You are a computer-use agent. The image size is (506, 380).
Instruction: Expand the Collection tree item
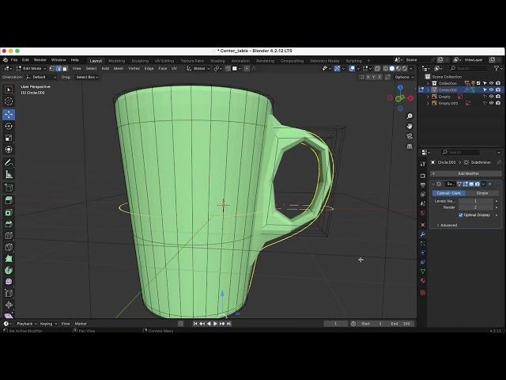pos(428,83)
